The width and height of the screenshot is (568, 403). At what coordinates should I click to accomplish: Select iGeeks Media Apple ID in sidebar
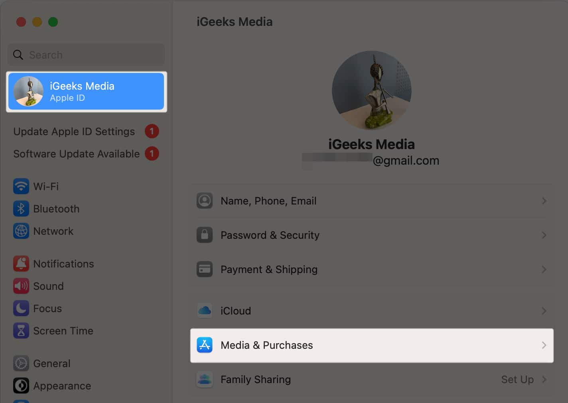click(86, 91)
